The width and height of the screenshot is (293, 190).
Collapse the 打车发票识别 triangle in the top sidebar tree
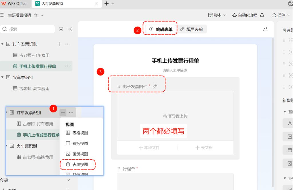click(2, 44)
